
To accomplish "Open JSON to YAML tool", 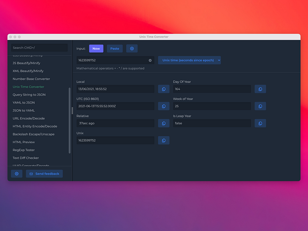I will pos(23,110).
